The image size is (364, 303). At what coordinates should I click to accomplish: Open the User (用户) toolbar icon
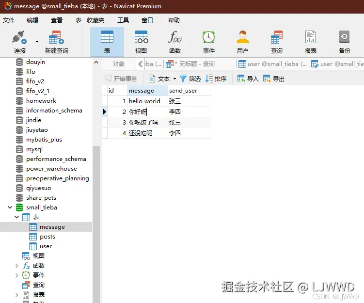(x=243, y=37)
